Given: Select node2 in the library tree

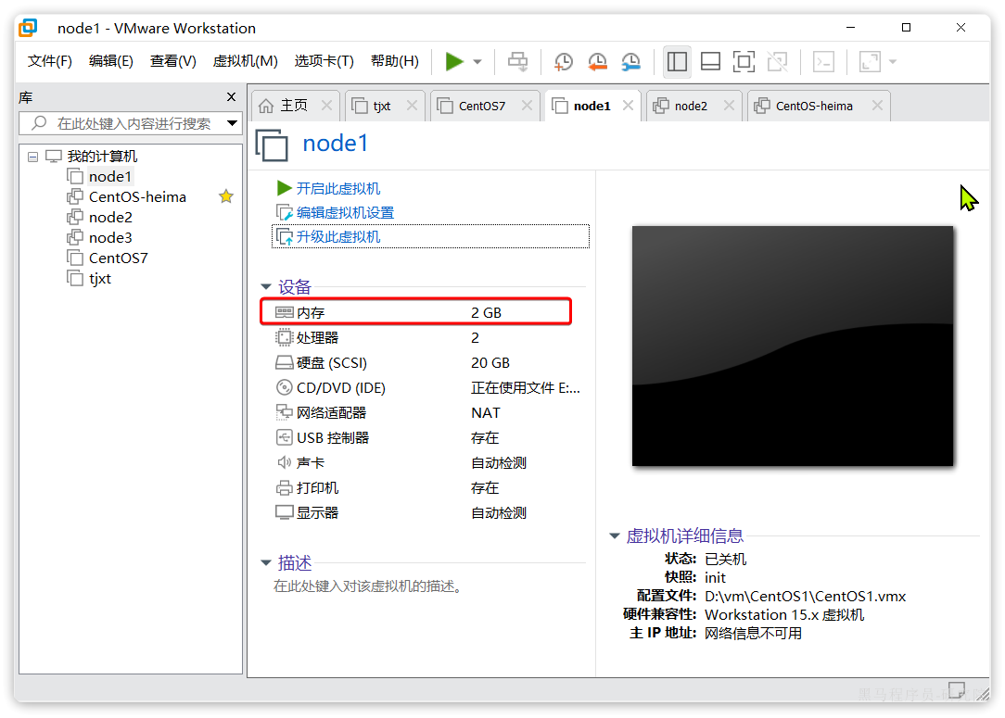Looking at the screenshot, I should (110, 217).
